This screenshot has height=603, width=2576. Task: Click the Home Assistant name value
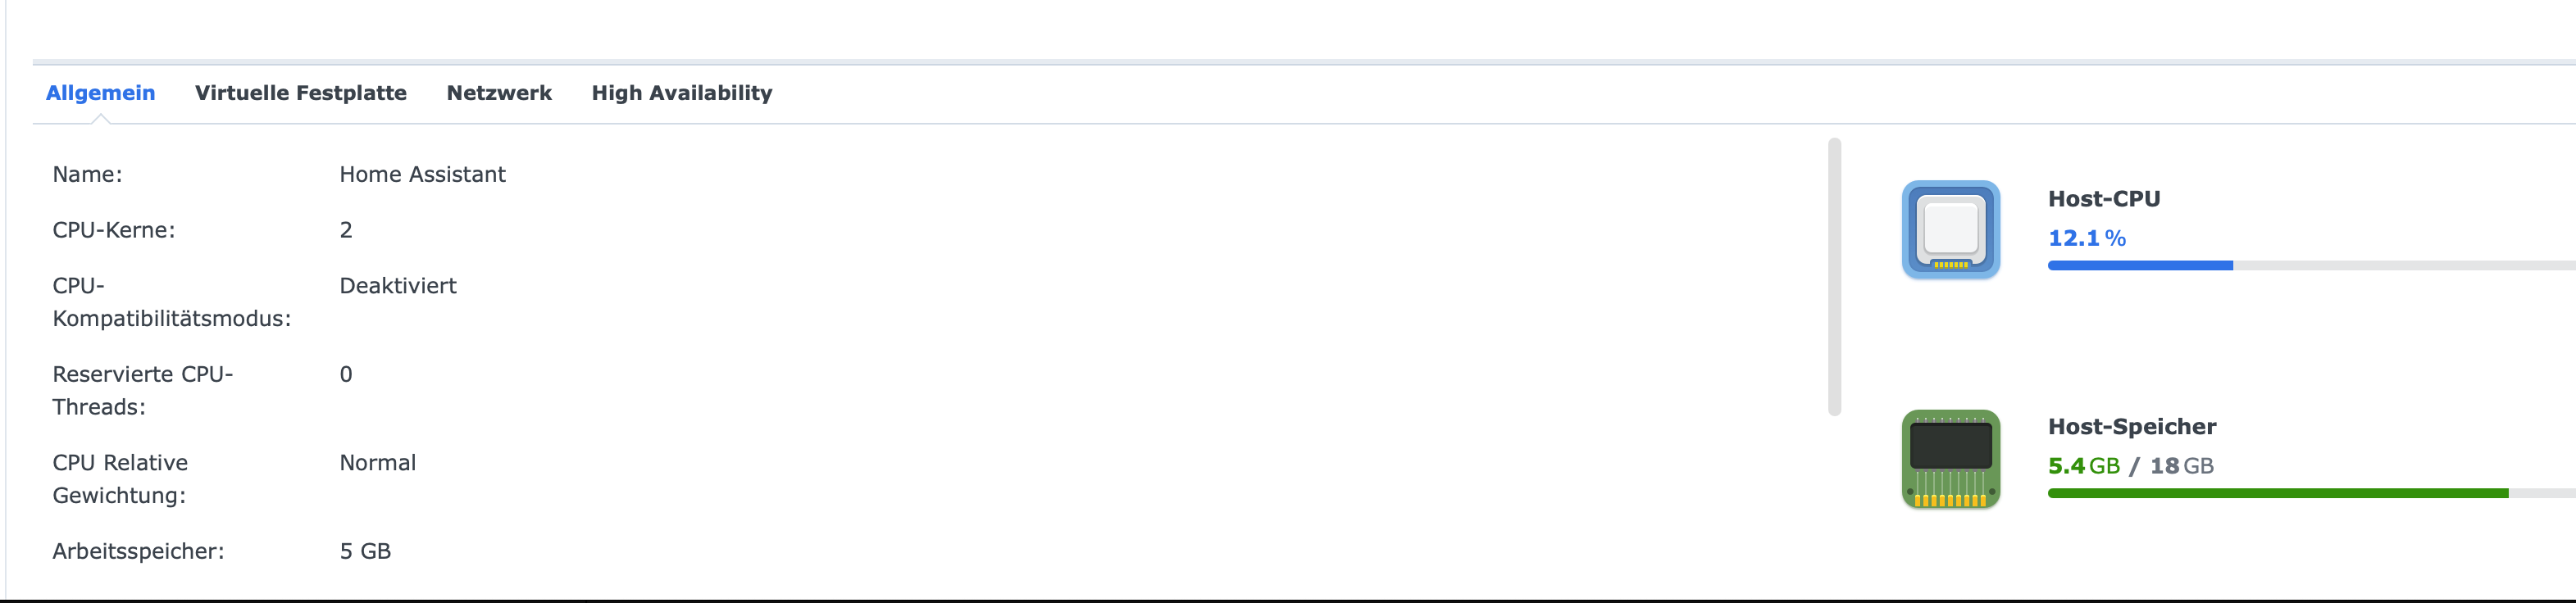point(422,175)
